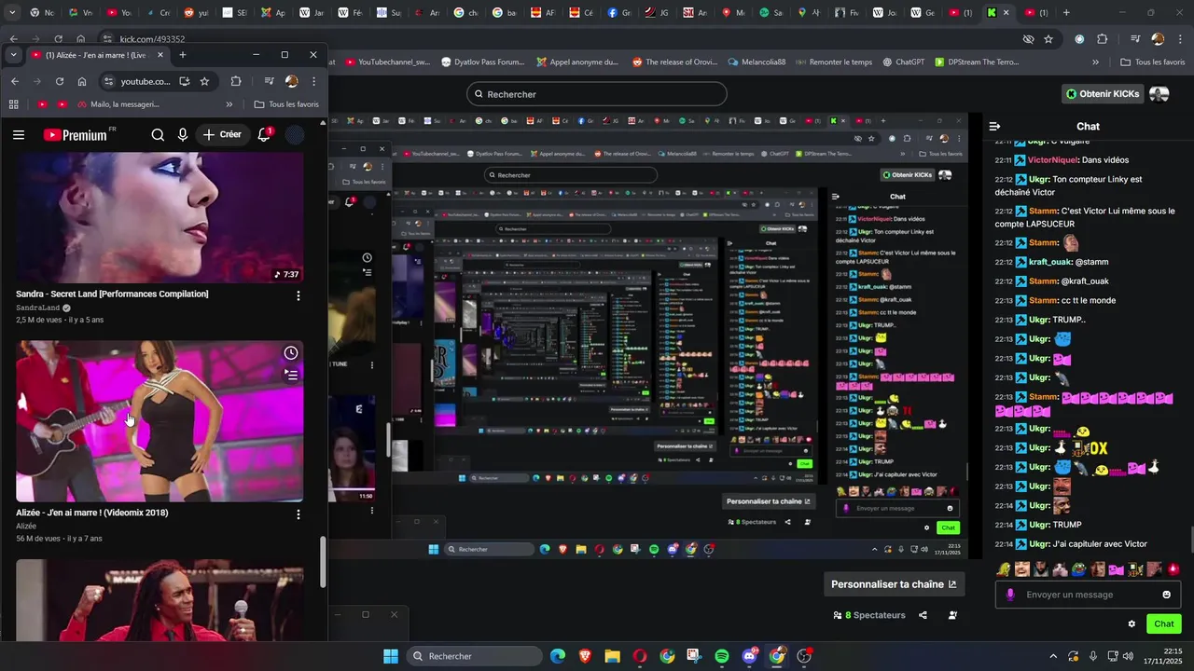Screen dimensions: 1194x671
Task: Open extensions puzzle icon in YouTube window
Action: point(236,81)
